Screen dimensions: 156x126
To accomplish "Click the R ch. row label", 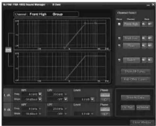I will pos(8,110).
